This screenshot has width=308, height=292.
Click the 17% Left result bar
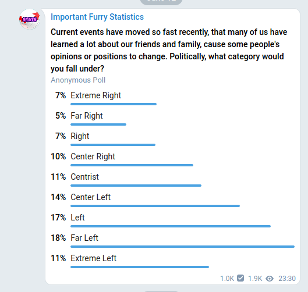tap(171, 226)
